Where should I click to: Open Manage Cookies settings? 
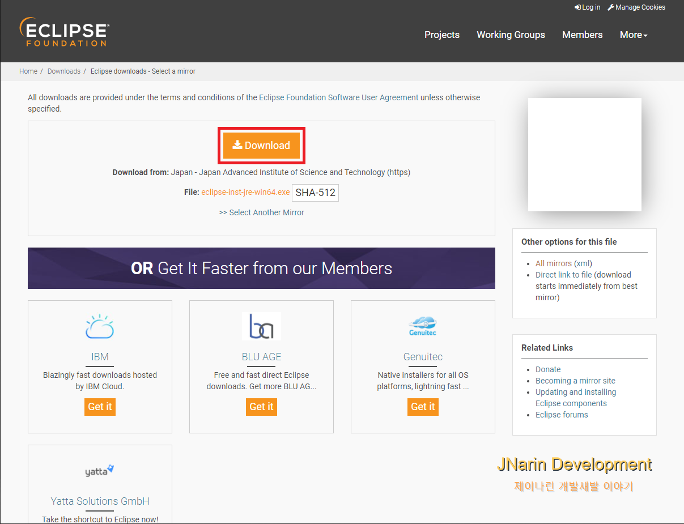[x=636, y=7]
